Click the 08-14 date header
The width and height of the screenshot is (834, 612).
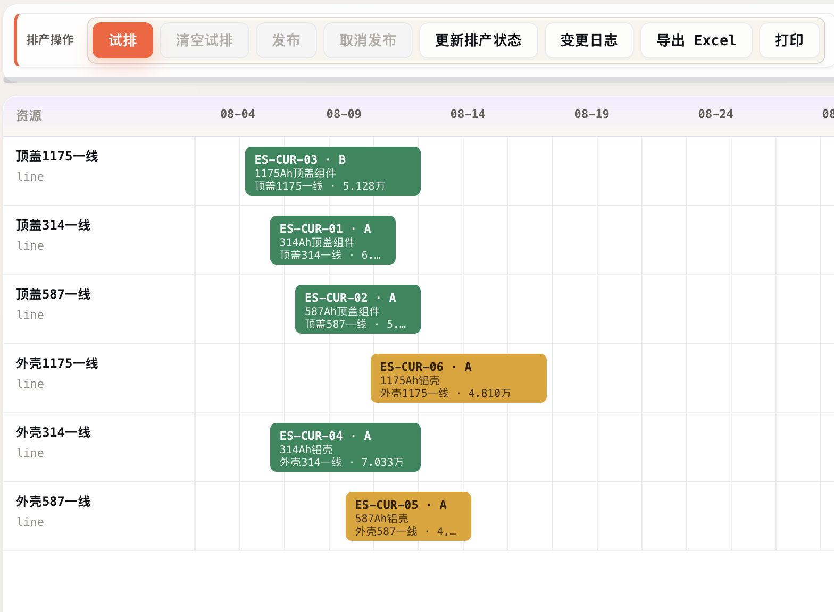[x=468, y=114]
